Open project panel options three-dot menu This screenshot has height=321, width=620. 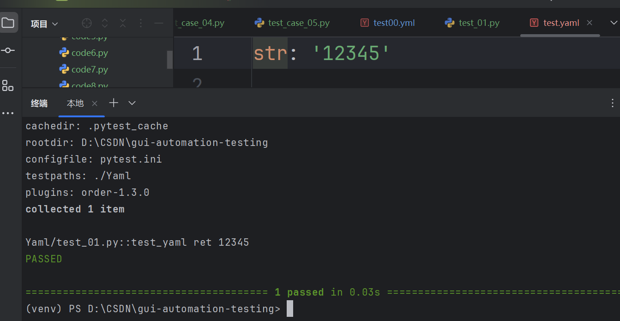click(x=141, y=23)
